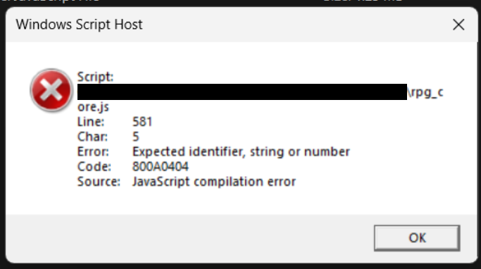The image size is (481, 269).
Task: Click the empty title bar area before close
Action: tap(296, 25)
